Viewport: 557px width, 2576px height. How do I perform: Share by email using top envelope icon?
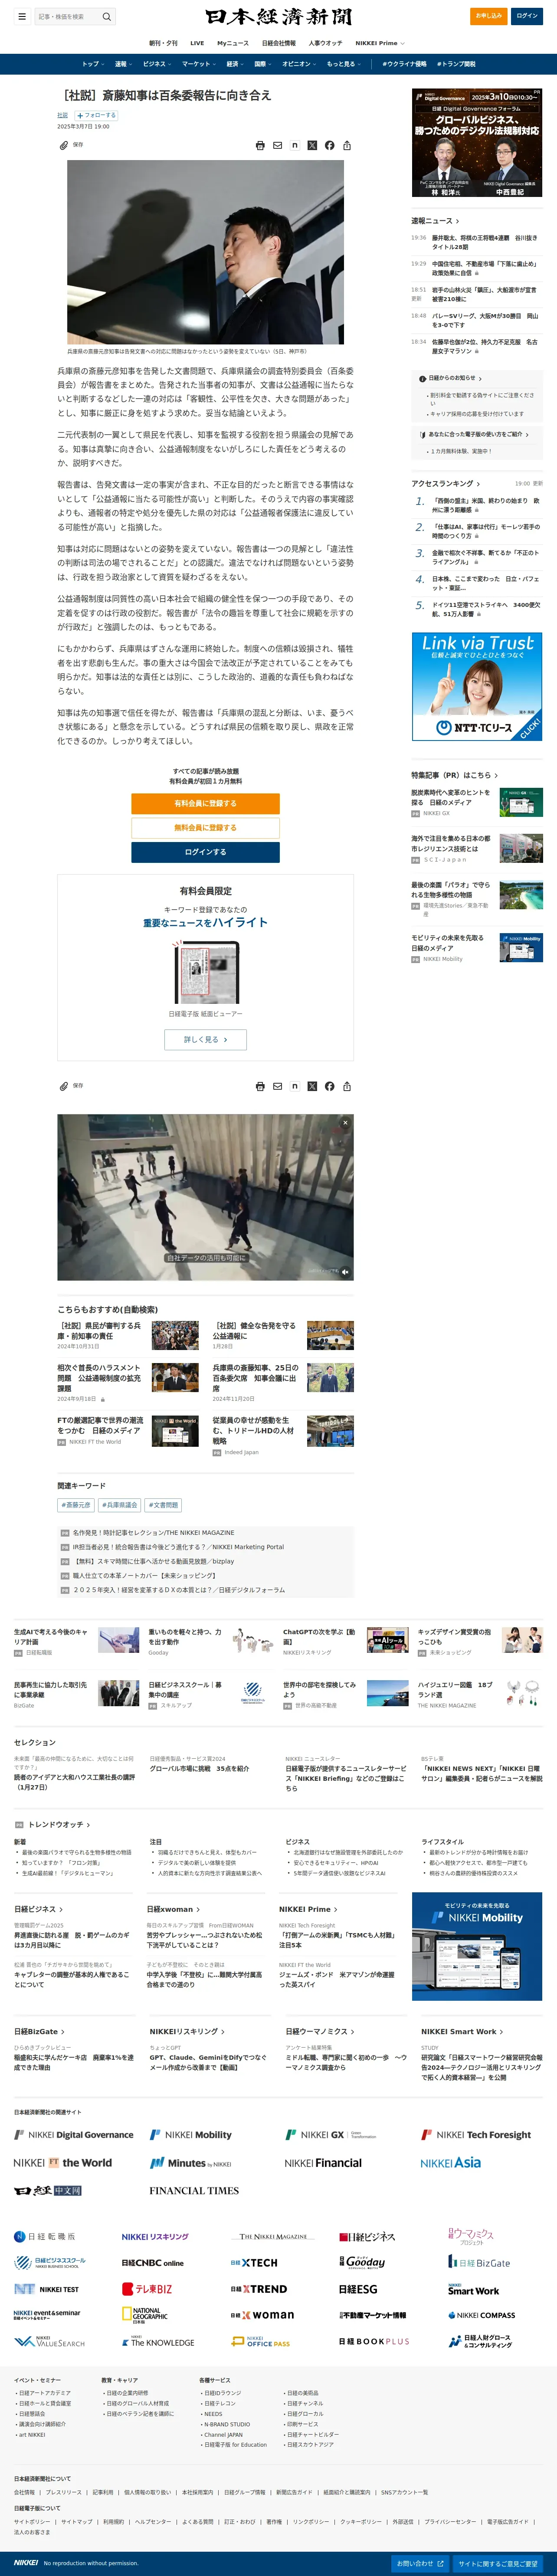pos(278,145)
